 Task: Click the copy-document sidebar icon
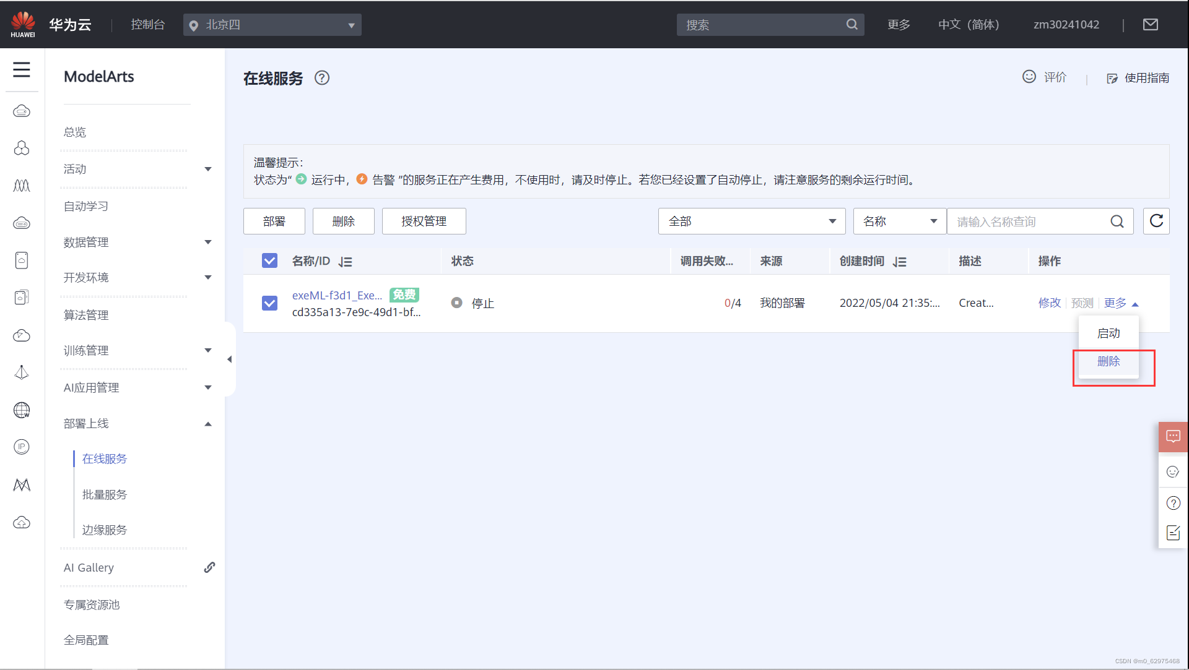click(x=22, y=298)
